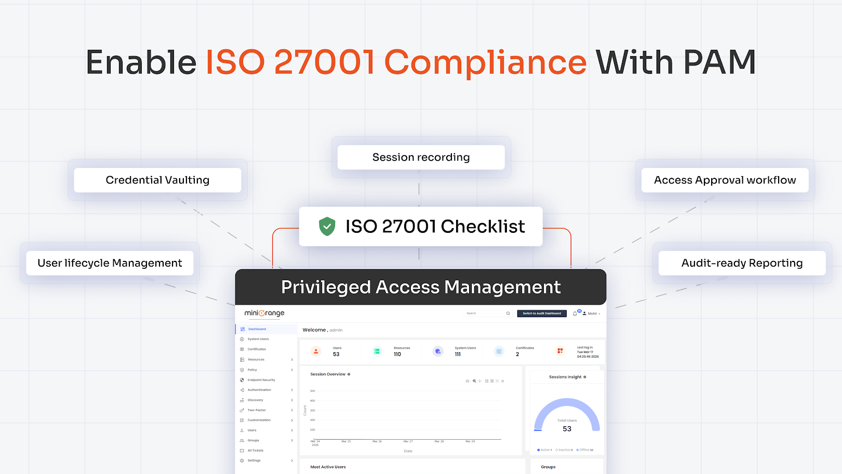Screen dimensions: 842x474
Task: Select the zoom tool on the Session Overview chart
Action: coord(474,380)
